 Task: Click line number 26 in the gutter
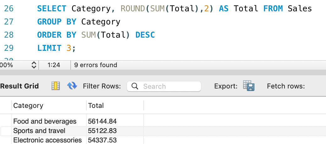(x=9, y=8)
